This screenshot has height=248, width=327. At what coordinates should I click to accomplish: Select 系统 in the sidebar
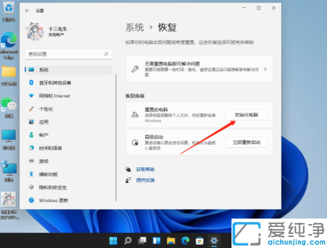coord(68,70)
